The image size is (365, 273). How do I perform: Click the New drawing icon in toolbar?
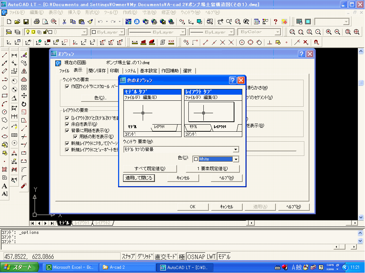tap(9, 22)
